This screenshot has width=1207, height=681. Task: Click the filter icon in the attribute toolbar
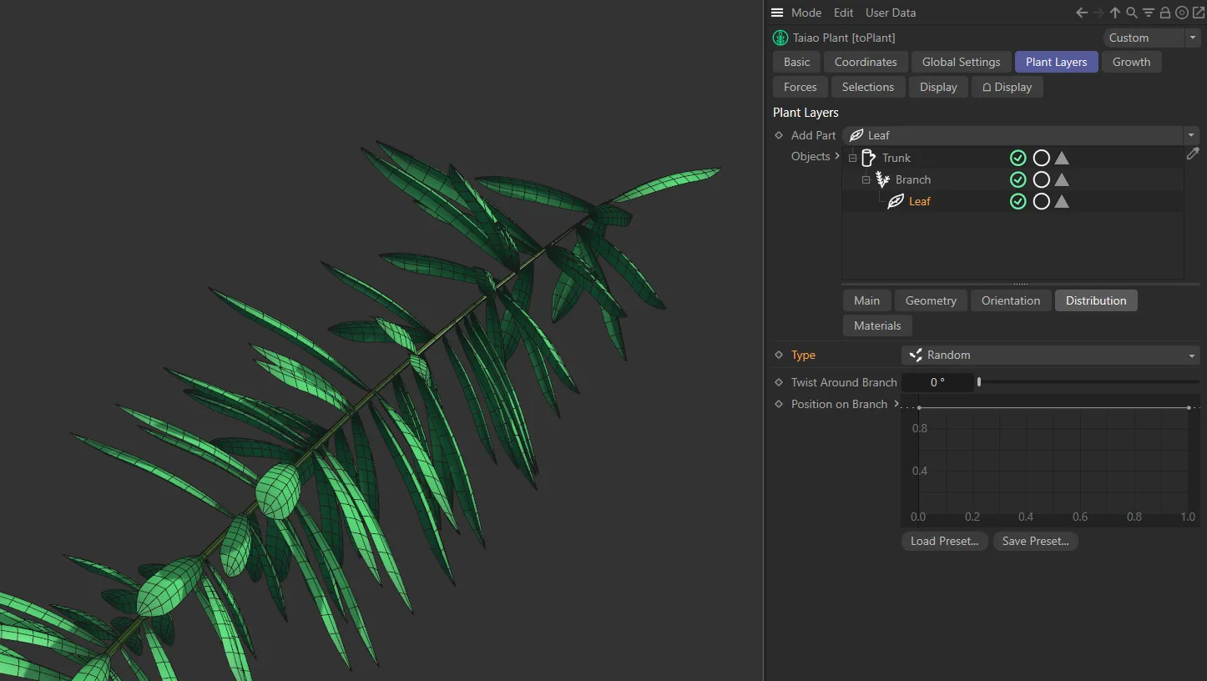pyautogui.click(x=1148, y=13)
